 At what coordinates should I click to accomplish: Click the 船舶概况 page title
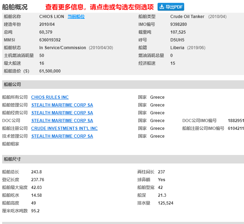click(15, 7)
